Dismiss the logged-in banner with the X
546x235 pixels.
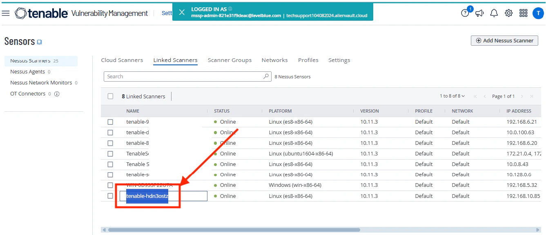[182, 12]
